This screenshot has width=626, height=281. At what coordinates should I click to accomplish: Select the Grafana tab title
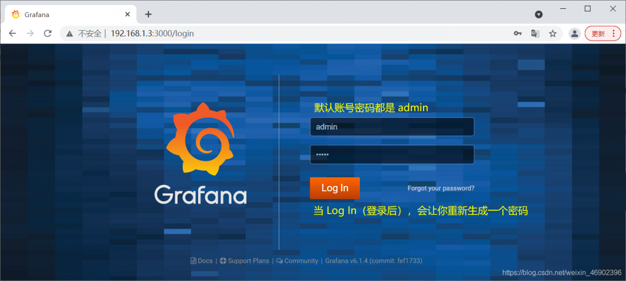pos(37,15)
